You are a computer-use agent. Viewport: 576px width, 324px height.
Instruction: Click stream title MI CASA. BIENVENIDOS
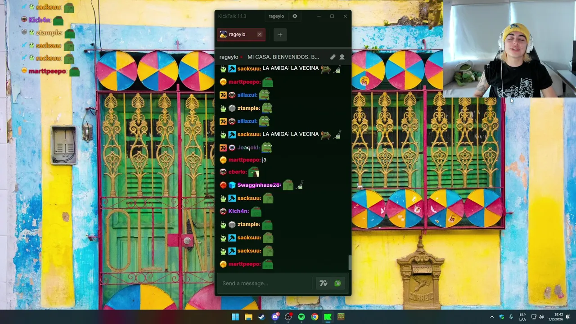coord(283,57)
